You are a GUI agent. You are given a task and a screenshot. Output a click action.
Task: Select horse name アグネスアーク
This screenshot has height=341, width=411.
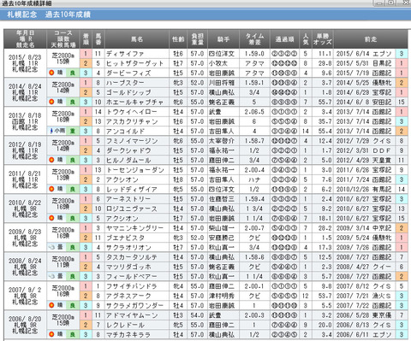point(128,296)
